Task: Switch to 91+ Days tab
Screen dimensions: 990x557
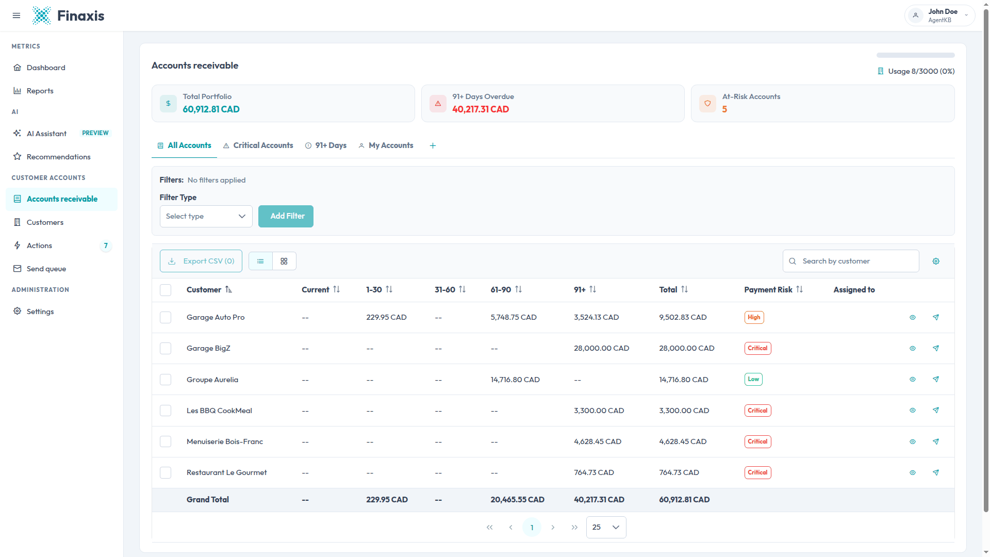Action: click(x=326, y=145)
